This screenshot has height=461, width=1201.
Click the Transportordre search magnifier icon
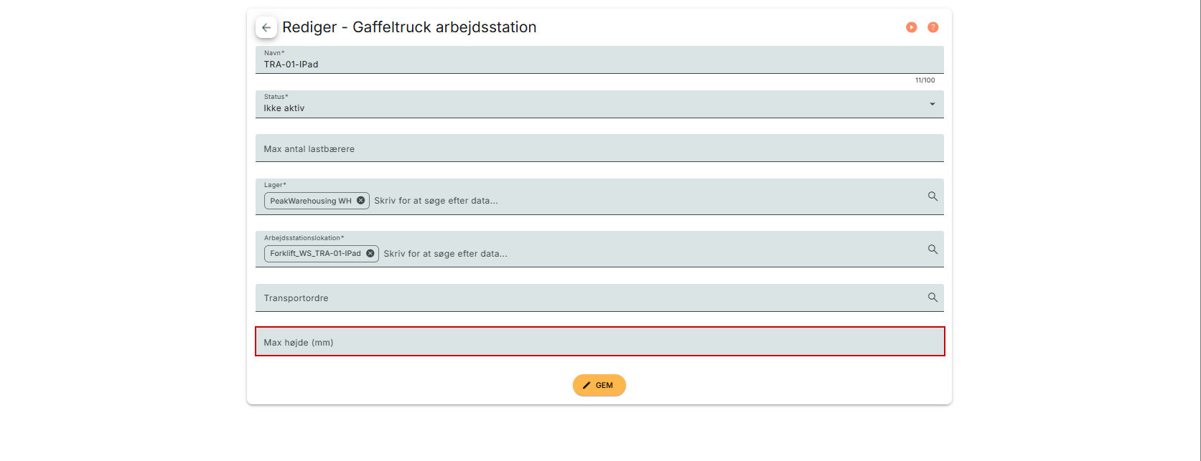point(933,298)
